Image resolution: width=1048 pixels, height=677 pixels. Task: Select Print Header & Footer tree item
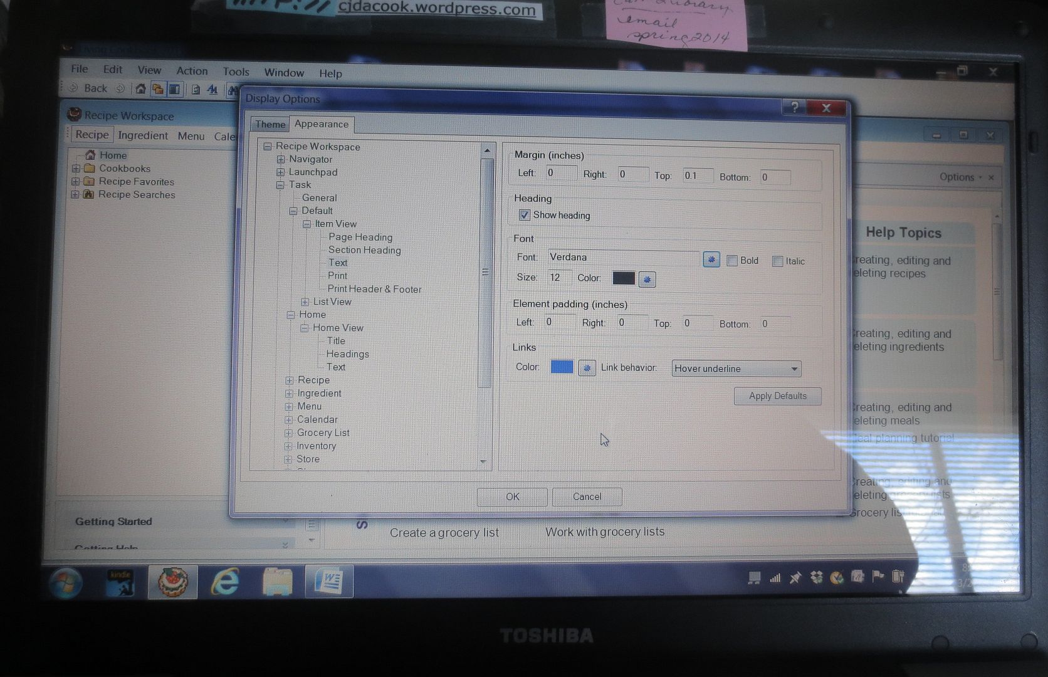374,289
